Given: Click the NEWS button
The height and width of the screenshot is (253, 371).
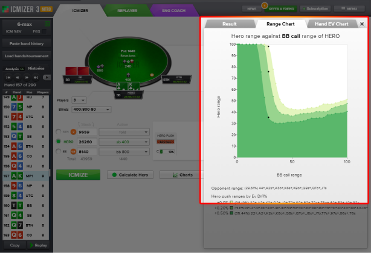Looking at the screenshot, I should point(251,8).
